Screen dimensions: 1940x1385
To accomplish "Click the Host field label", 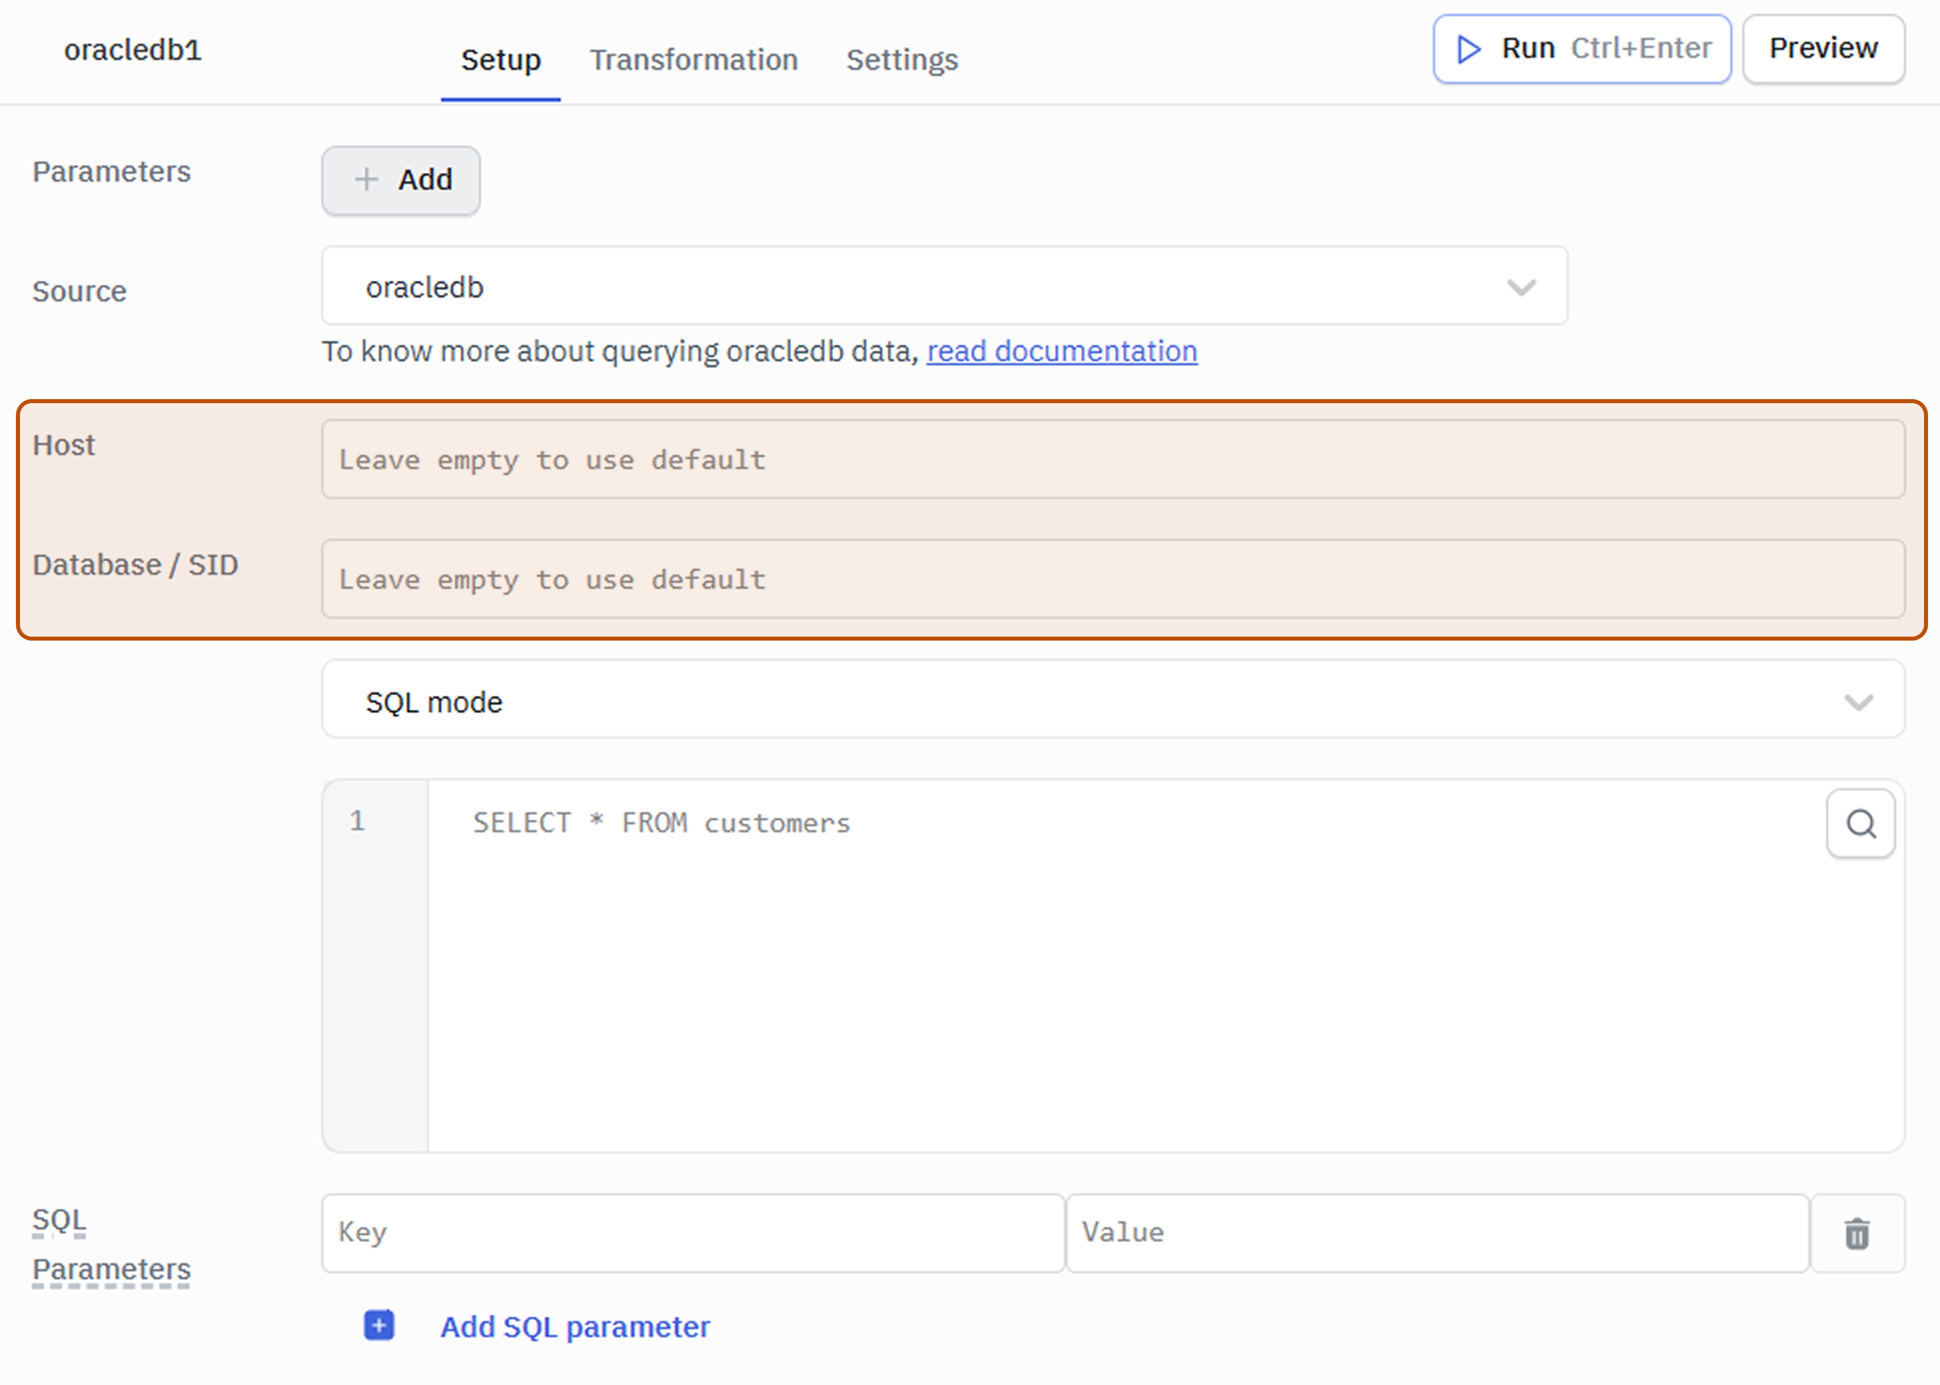I will point(64,445).
